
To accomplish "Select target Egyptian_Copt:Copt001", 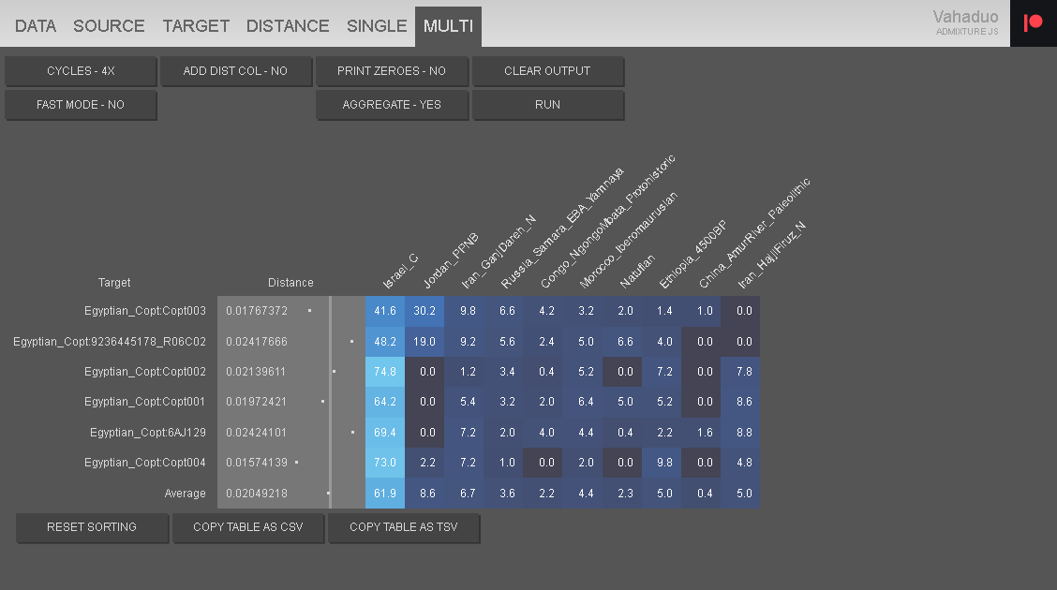I will tap(145, 402).
